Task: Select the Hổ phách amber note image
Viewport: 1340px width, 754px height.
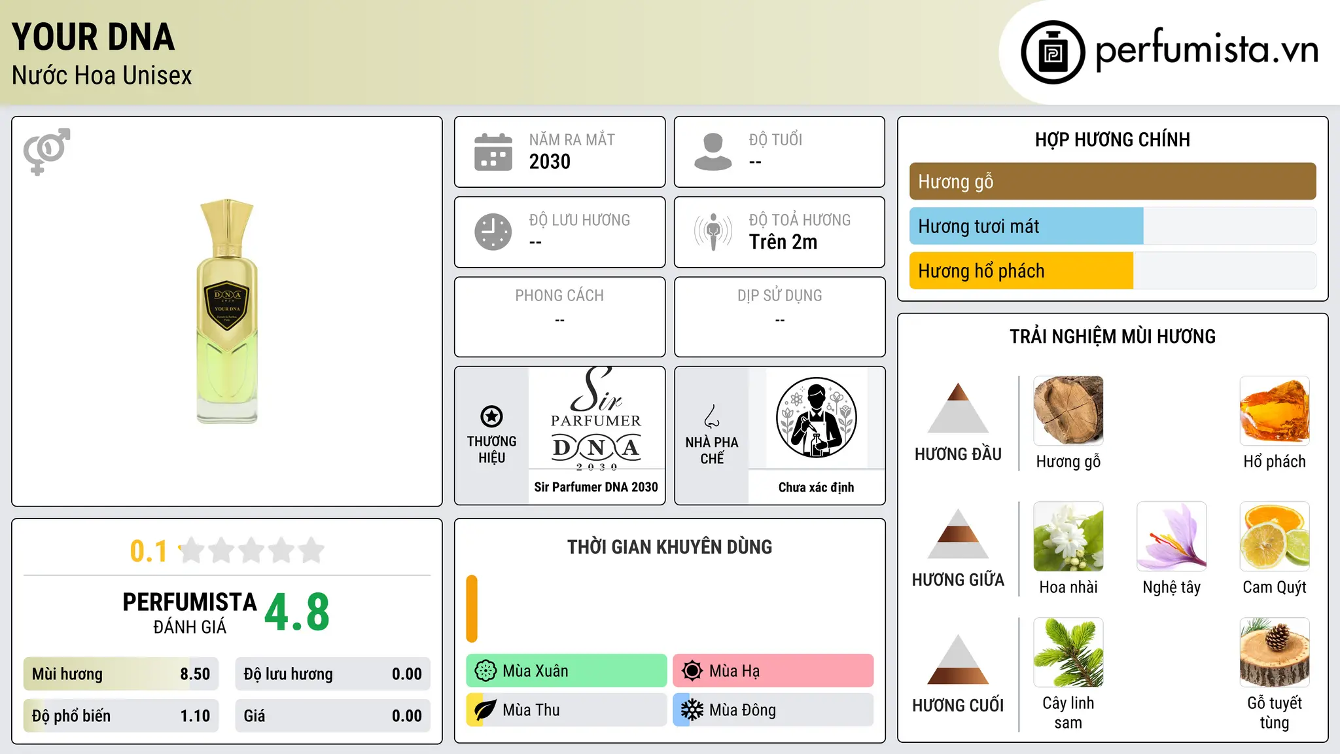Action: (x=1275, y=411)
